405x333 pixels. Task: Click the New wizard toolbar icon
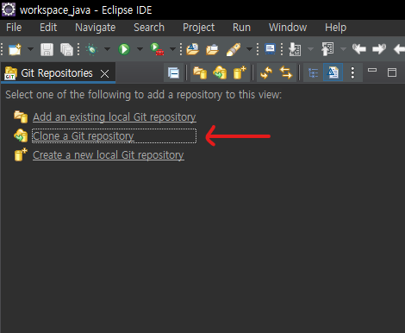[x=15, y=49]
